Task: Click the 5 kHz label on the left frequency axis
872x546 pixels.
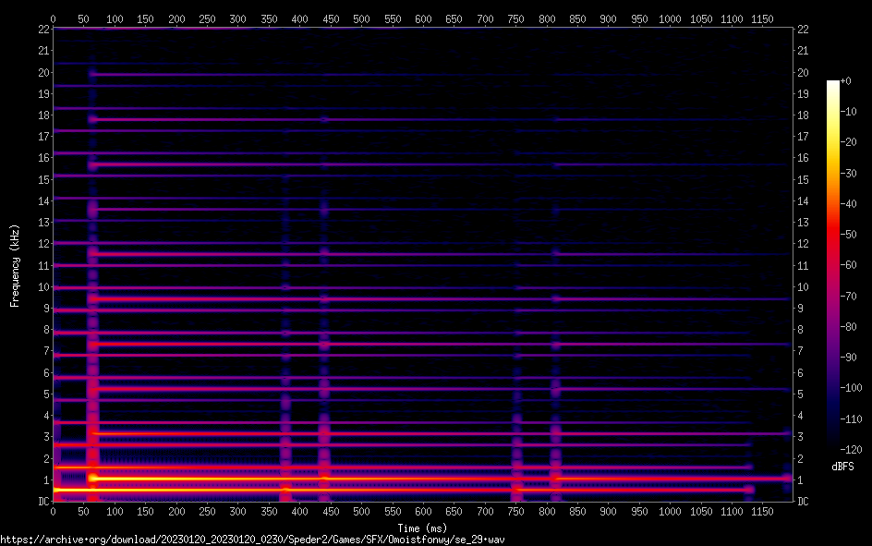Action: click(x=44, y=394)
